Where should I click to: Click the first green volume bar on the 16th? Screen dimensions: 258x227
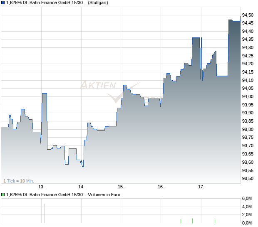pos(181,221)
